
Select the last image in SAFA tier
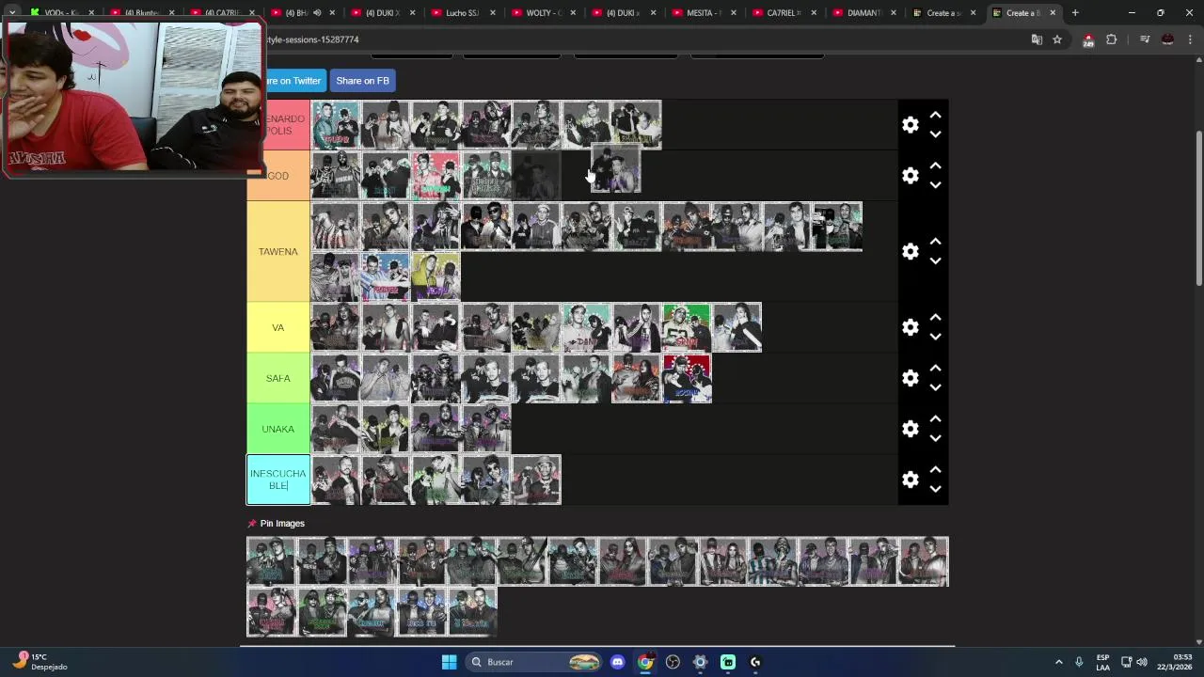tap(688, 378)
